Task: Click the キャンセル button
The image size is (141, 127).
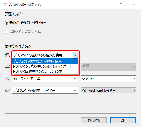Action: click(94, 120)
